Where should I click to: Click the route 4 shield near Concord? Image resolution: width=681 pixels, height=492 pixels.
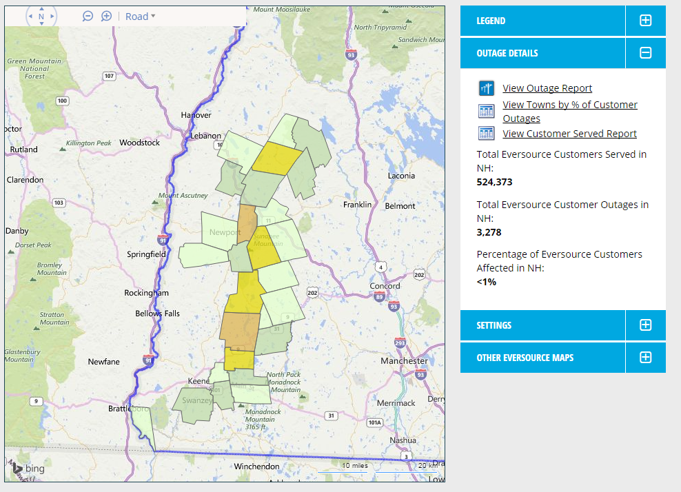pos(381,267)
